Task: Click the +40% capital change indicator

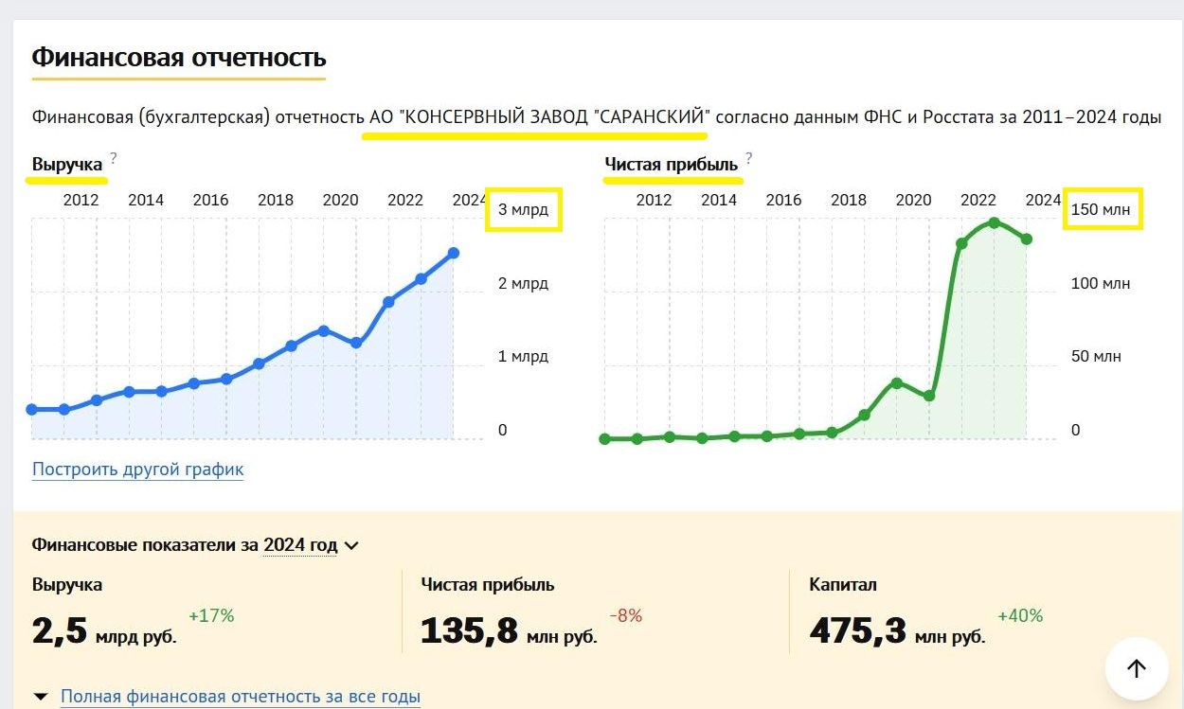Action: [1020, 615]
